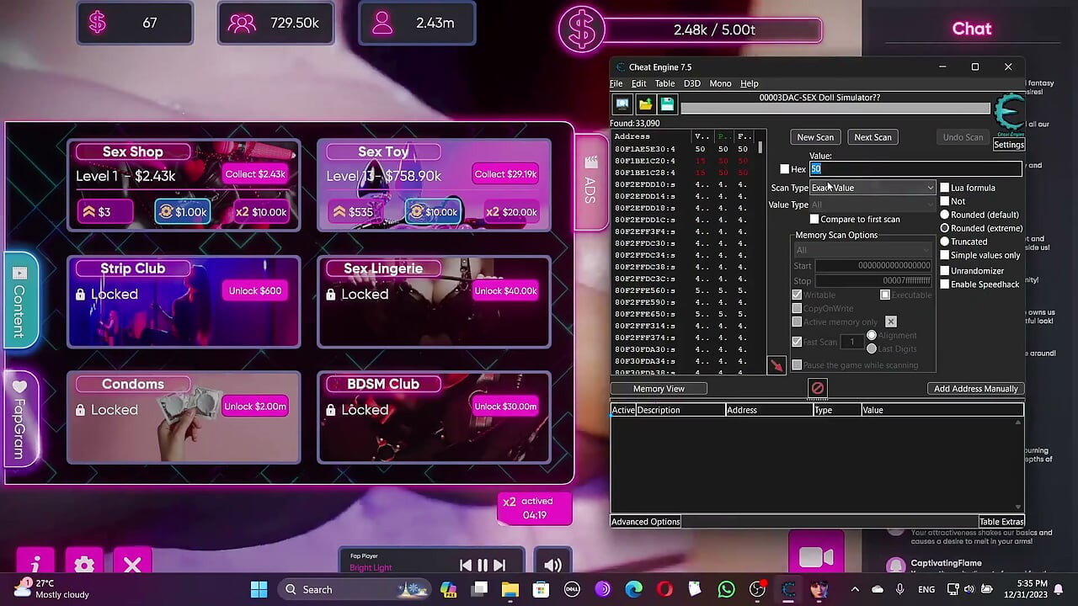Click the Cheat Engine scan progress bar
The image size is (1078, 606).
(x=835, y=109)
